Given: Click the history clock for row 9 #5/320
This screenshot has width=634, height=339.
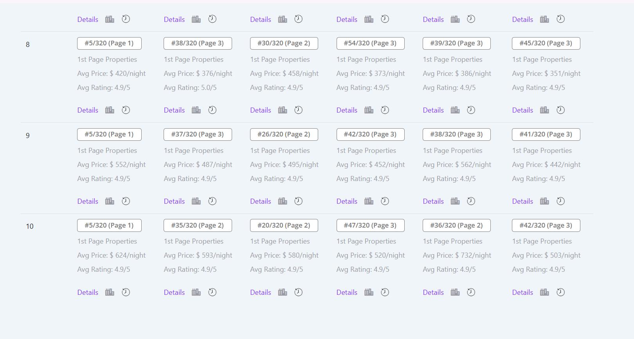Looking at the screenshot, I should 126,201.
